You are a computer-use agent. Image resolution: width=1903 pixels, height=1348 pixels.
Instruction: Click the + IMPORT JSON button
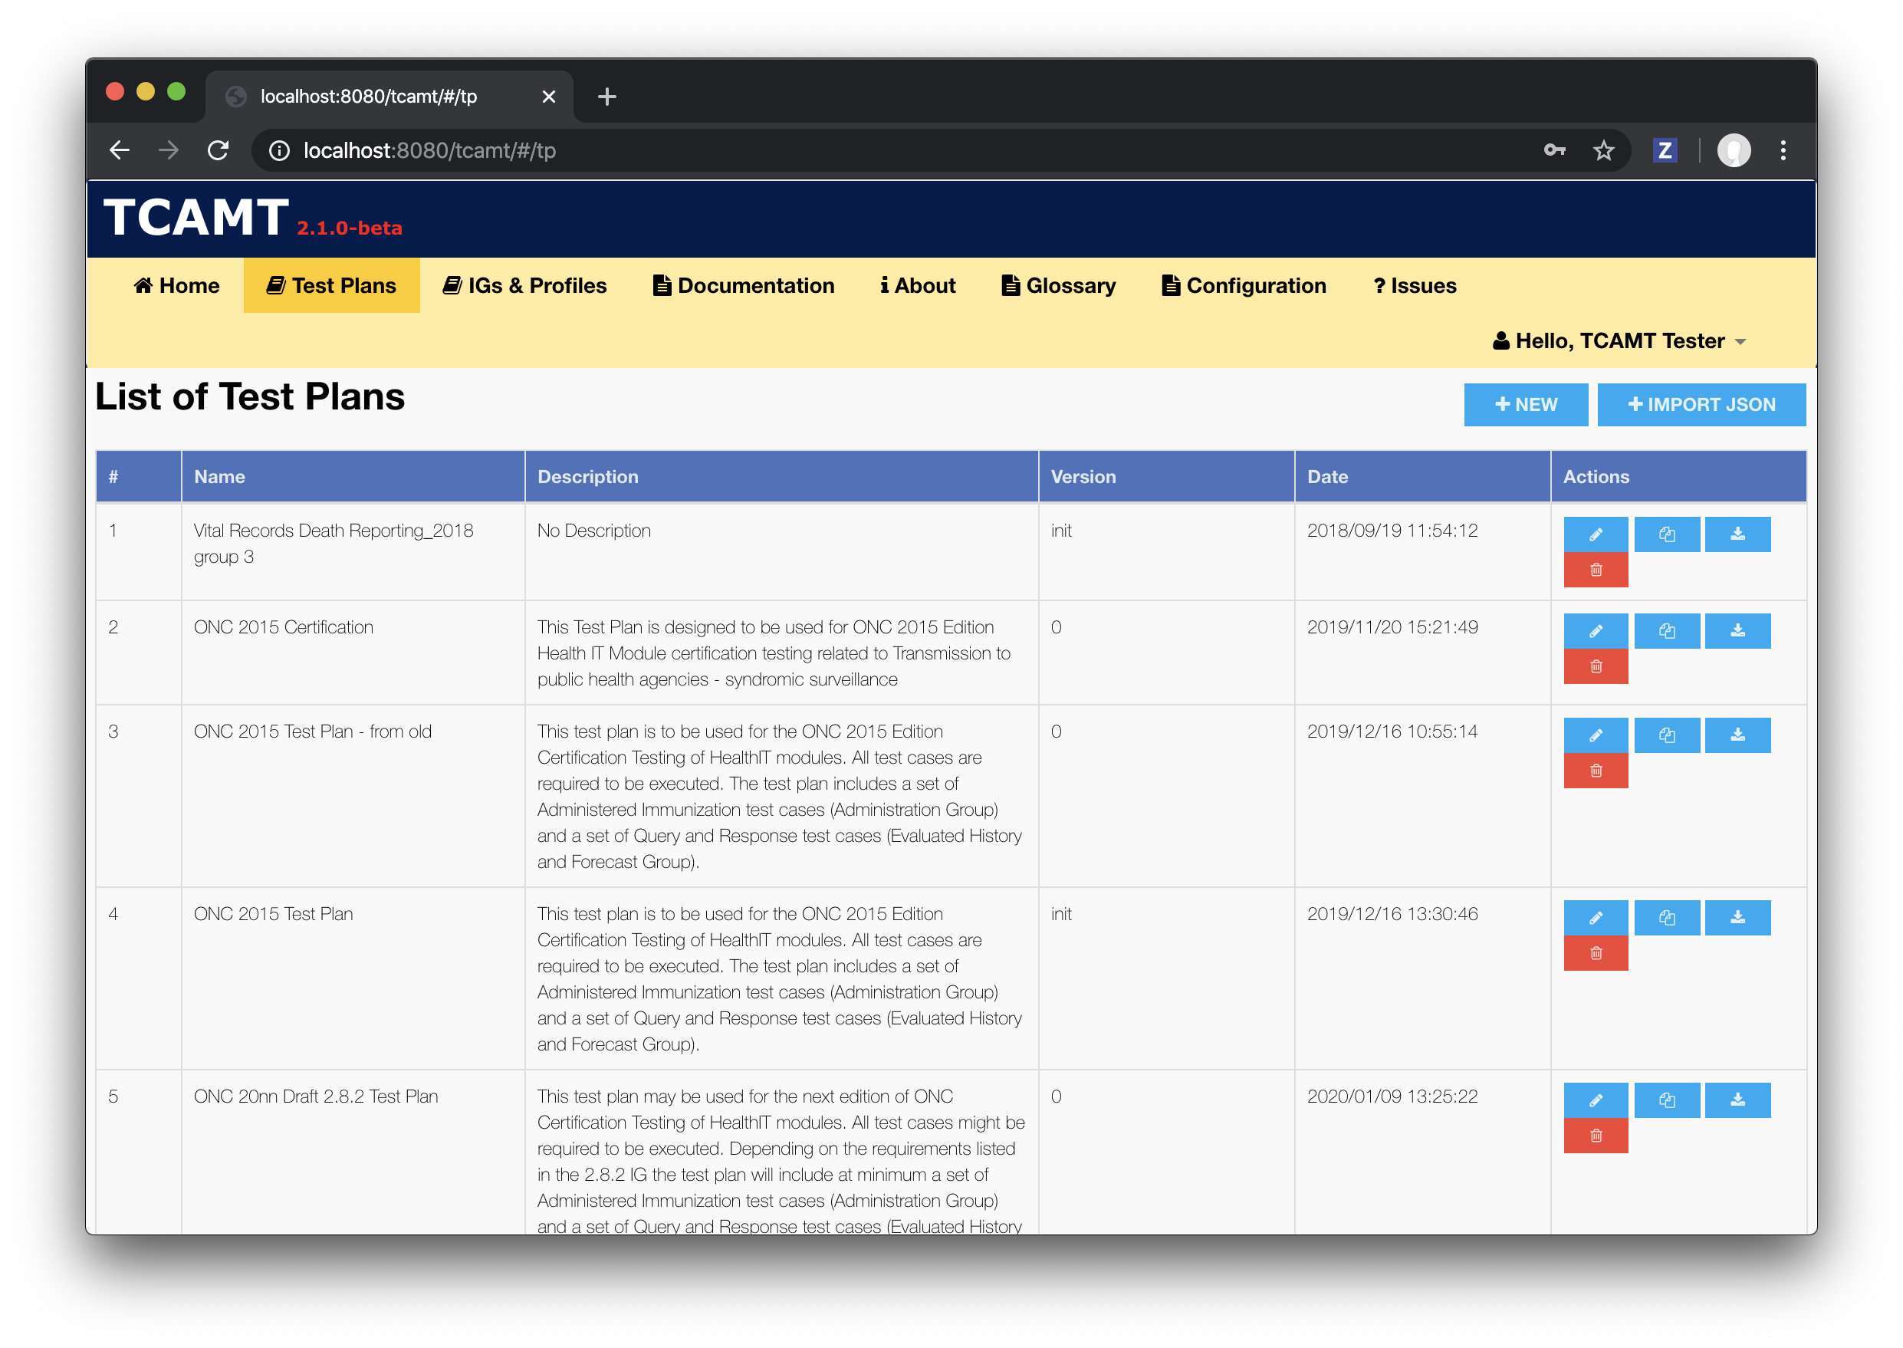[x=1699, y=404]
